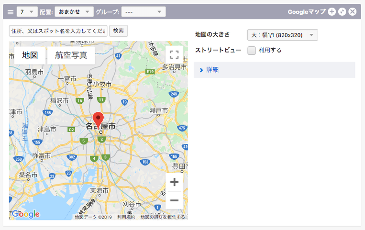Zoom in the map with plus button
This screenshot has width=365, height=230.
click(x=174, y=182)
